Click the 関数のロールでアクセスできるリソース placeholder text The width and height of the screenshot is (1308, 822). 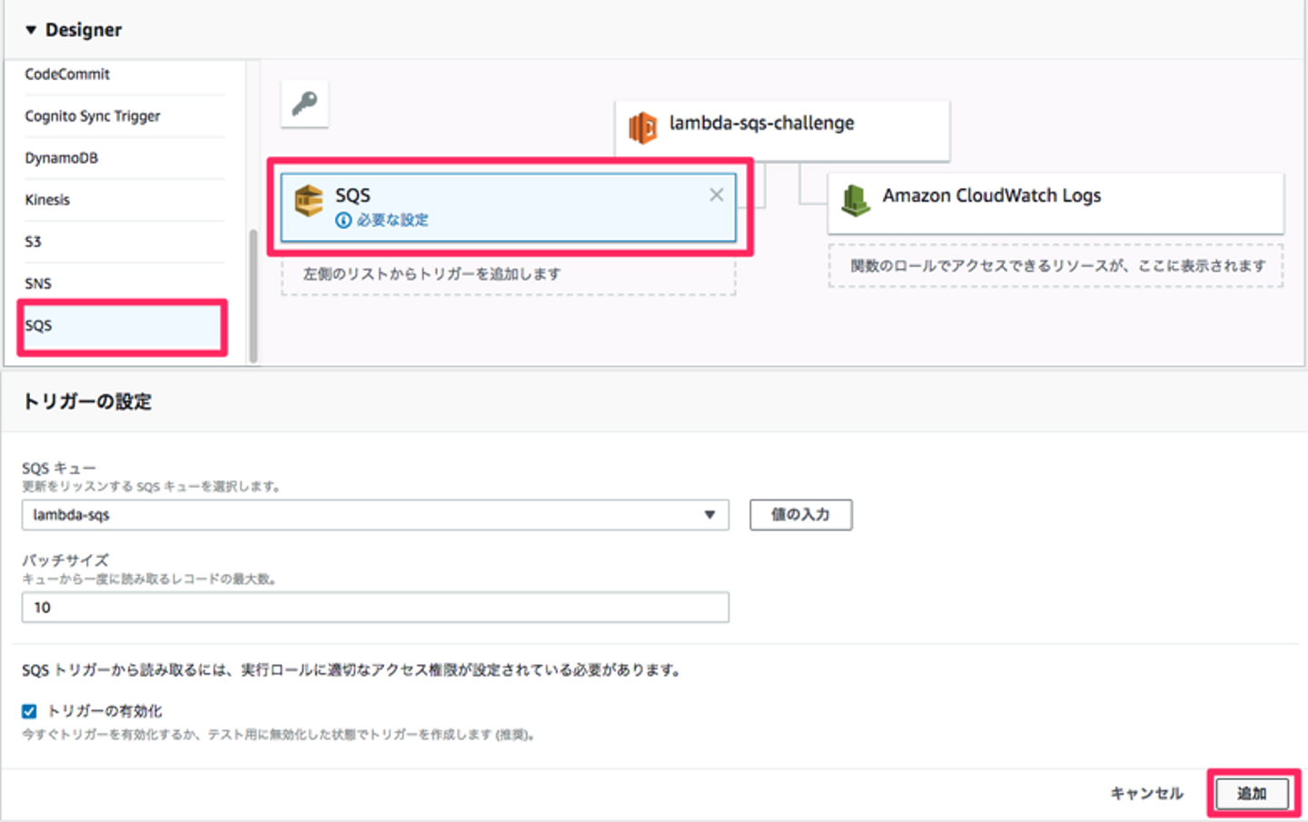point(1057,265)
